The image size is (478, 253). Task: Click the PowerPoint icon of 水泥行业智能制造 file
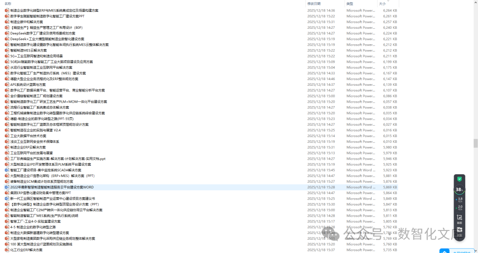(x=7, y=67)
